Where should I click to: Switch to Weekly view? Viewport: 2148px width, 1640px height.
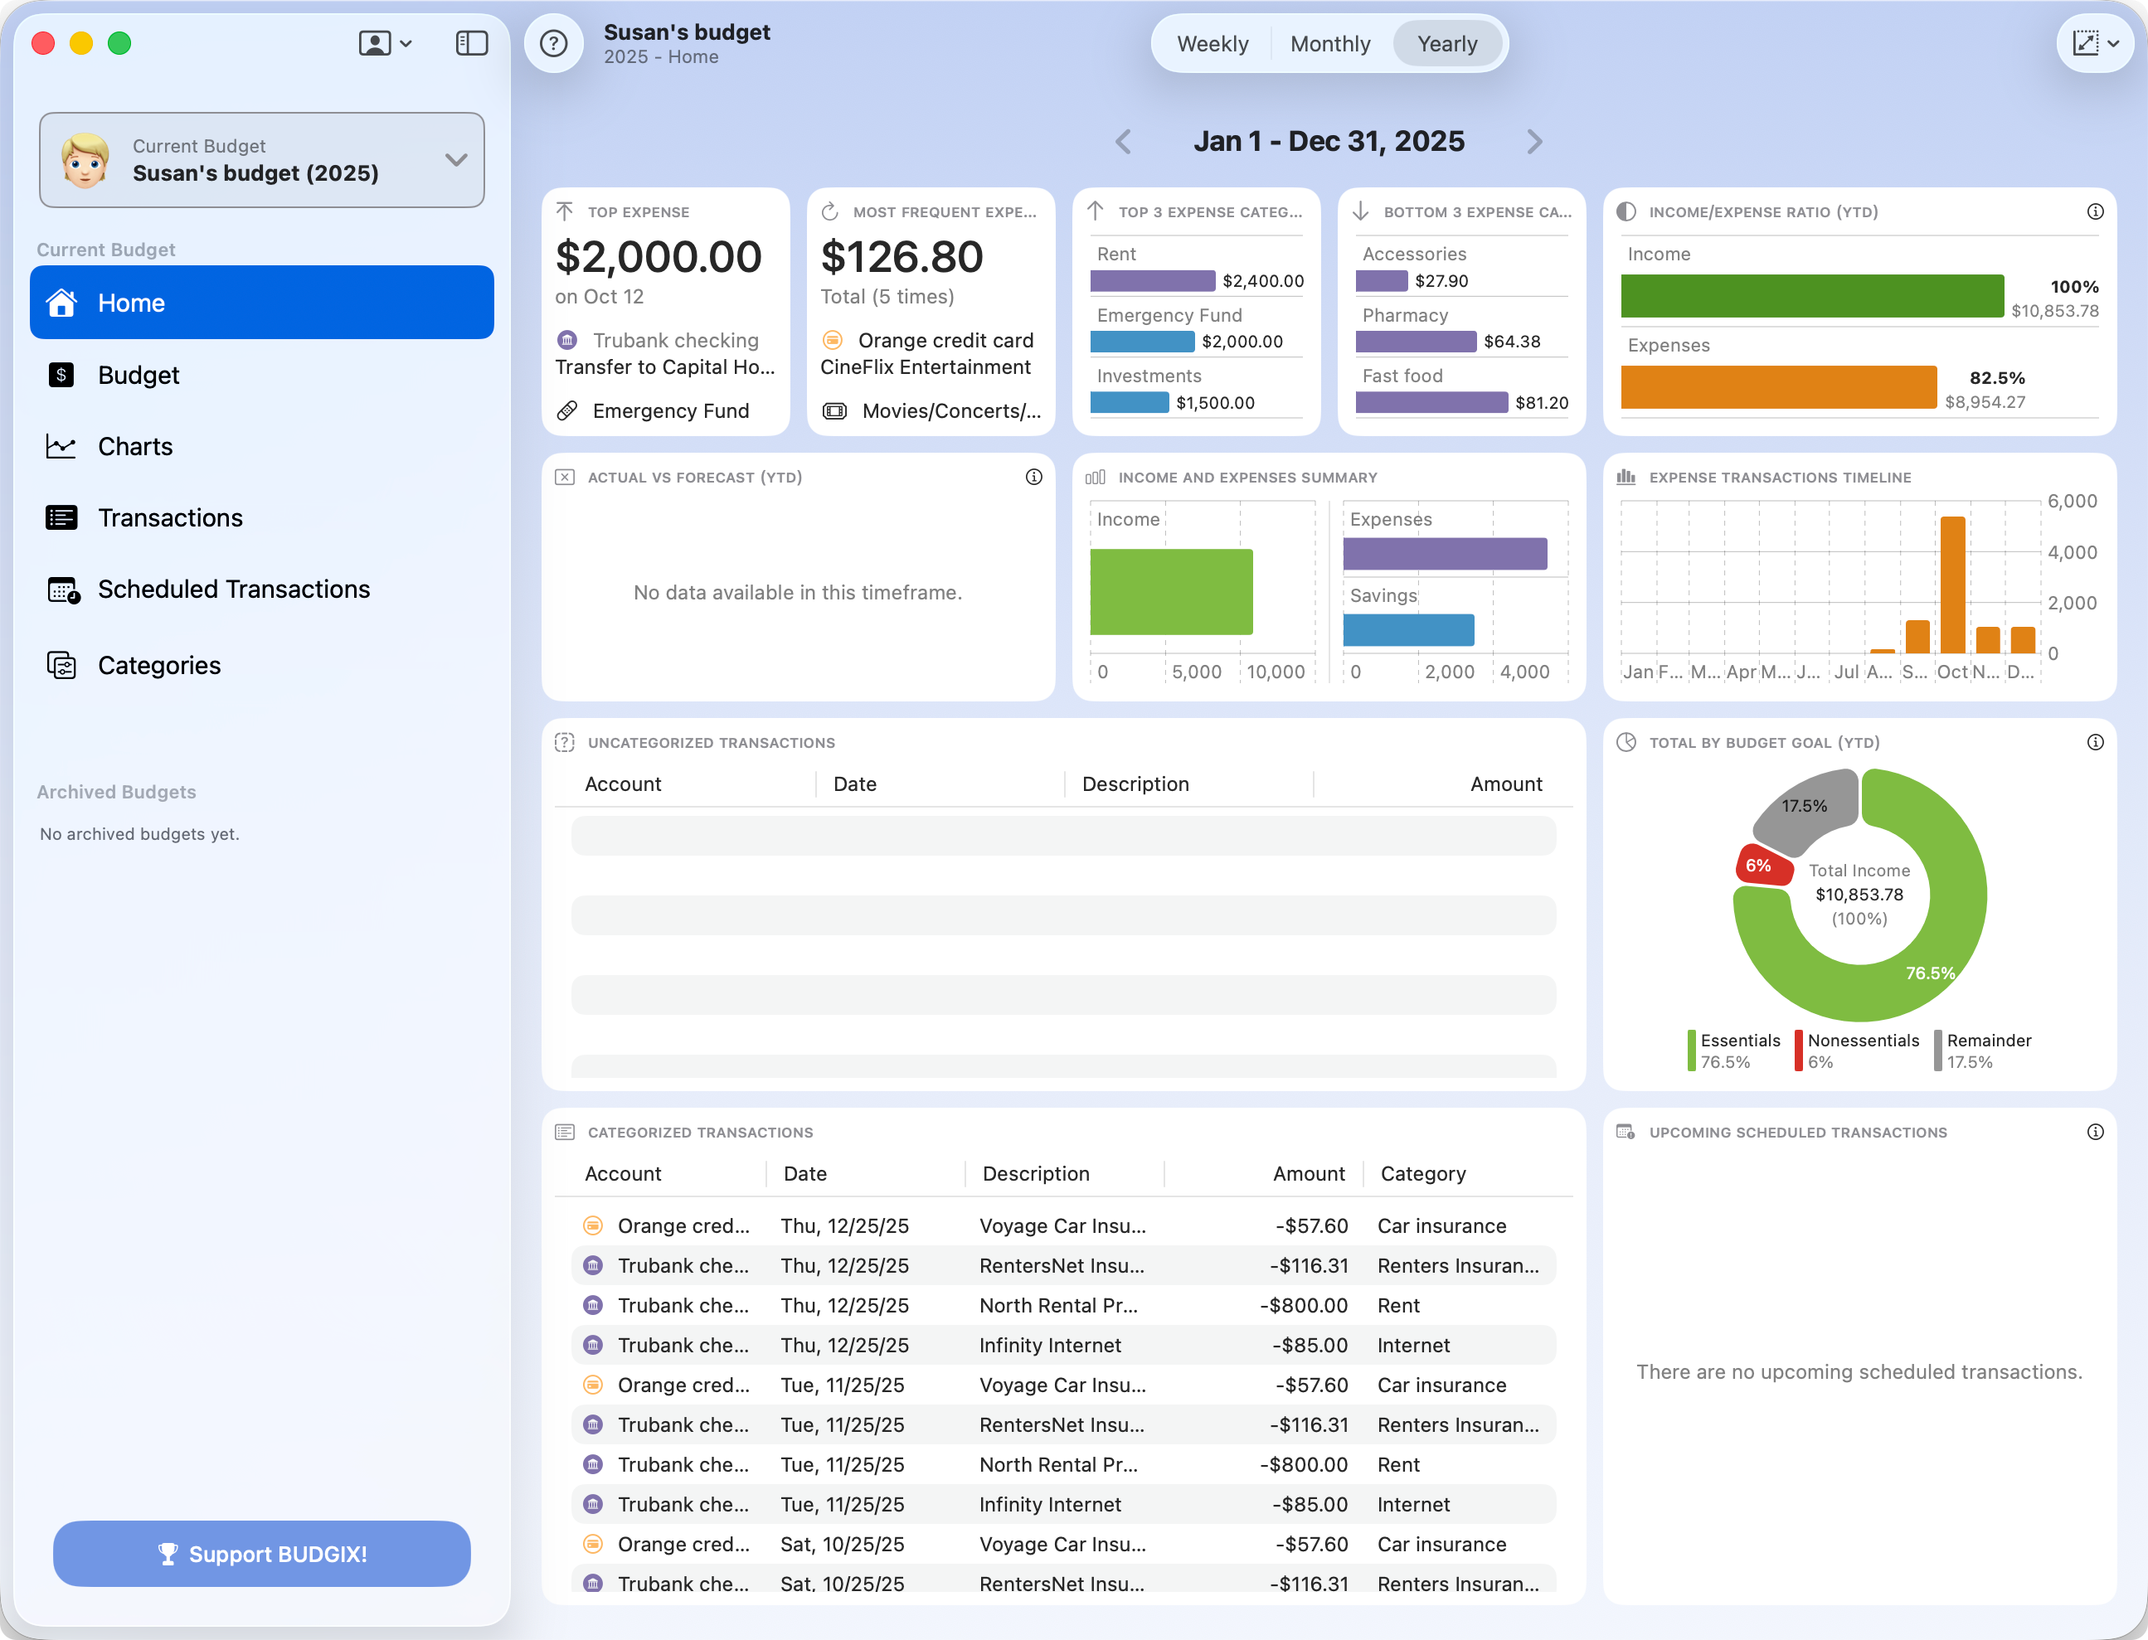click(1213, 44)
